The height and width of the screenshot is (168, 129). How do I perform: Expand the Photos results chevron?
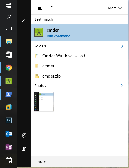[x=122, y=85]
